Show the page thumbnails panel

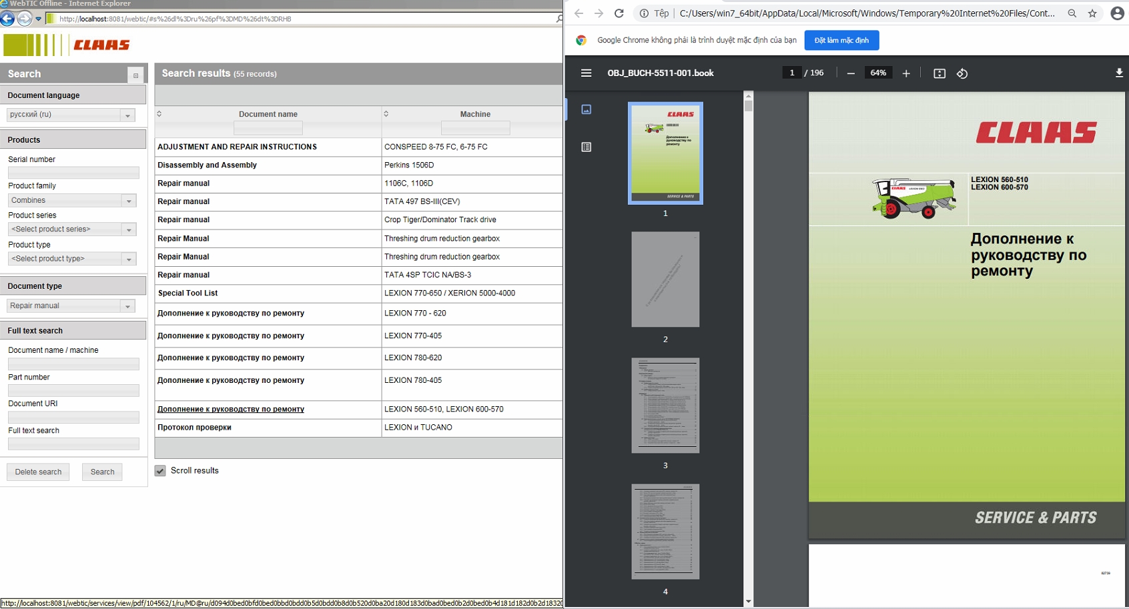(586, 109)
